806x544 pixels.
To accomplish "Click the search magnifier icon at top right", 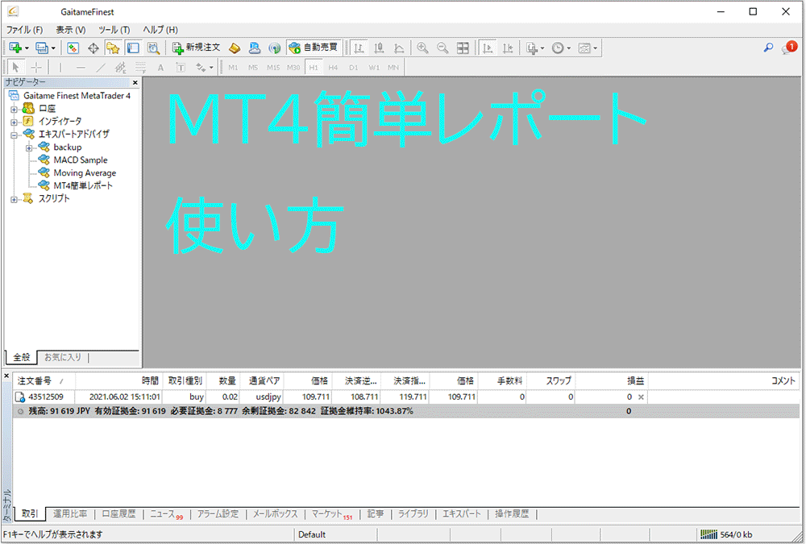I will [x=768, y=48].
